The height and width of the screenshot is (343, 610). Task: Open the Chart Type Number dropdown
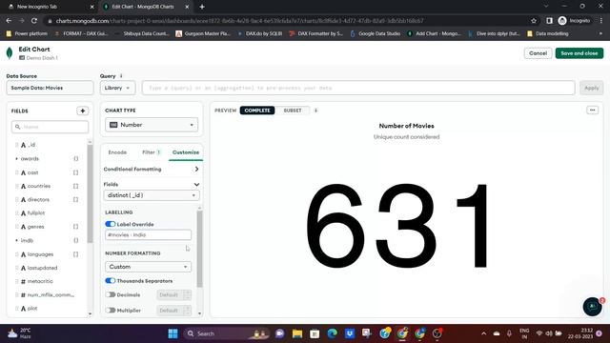click(152, 125)
